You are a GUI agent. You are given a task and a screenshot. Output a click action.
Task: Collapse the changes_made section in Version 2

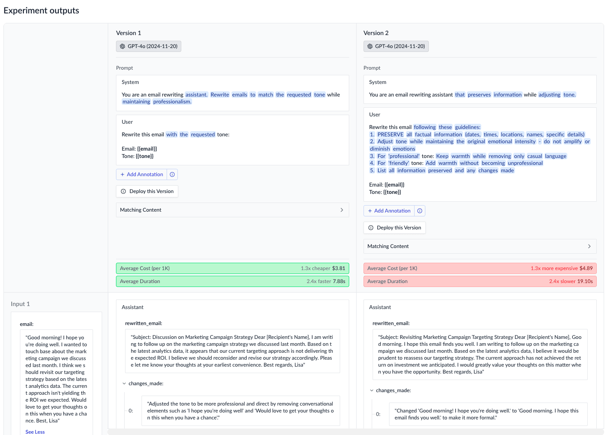click(x=371, y=390)
